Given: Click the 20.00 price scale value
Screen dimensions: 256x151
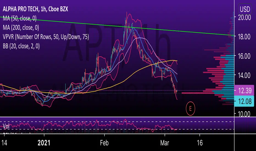Looking at the screenshot, I should pyautogui.click(x=244, y=18).
